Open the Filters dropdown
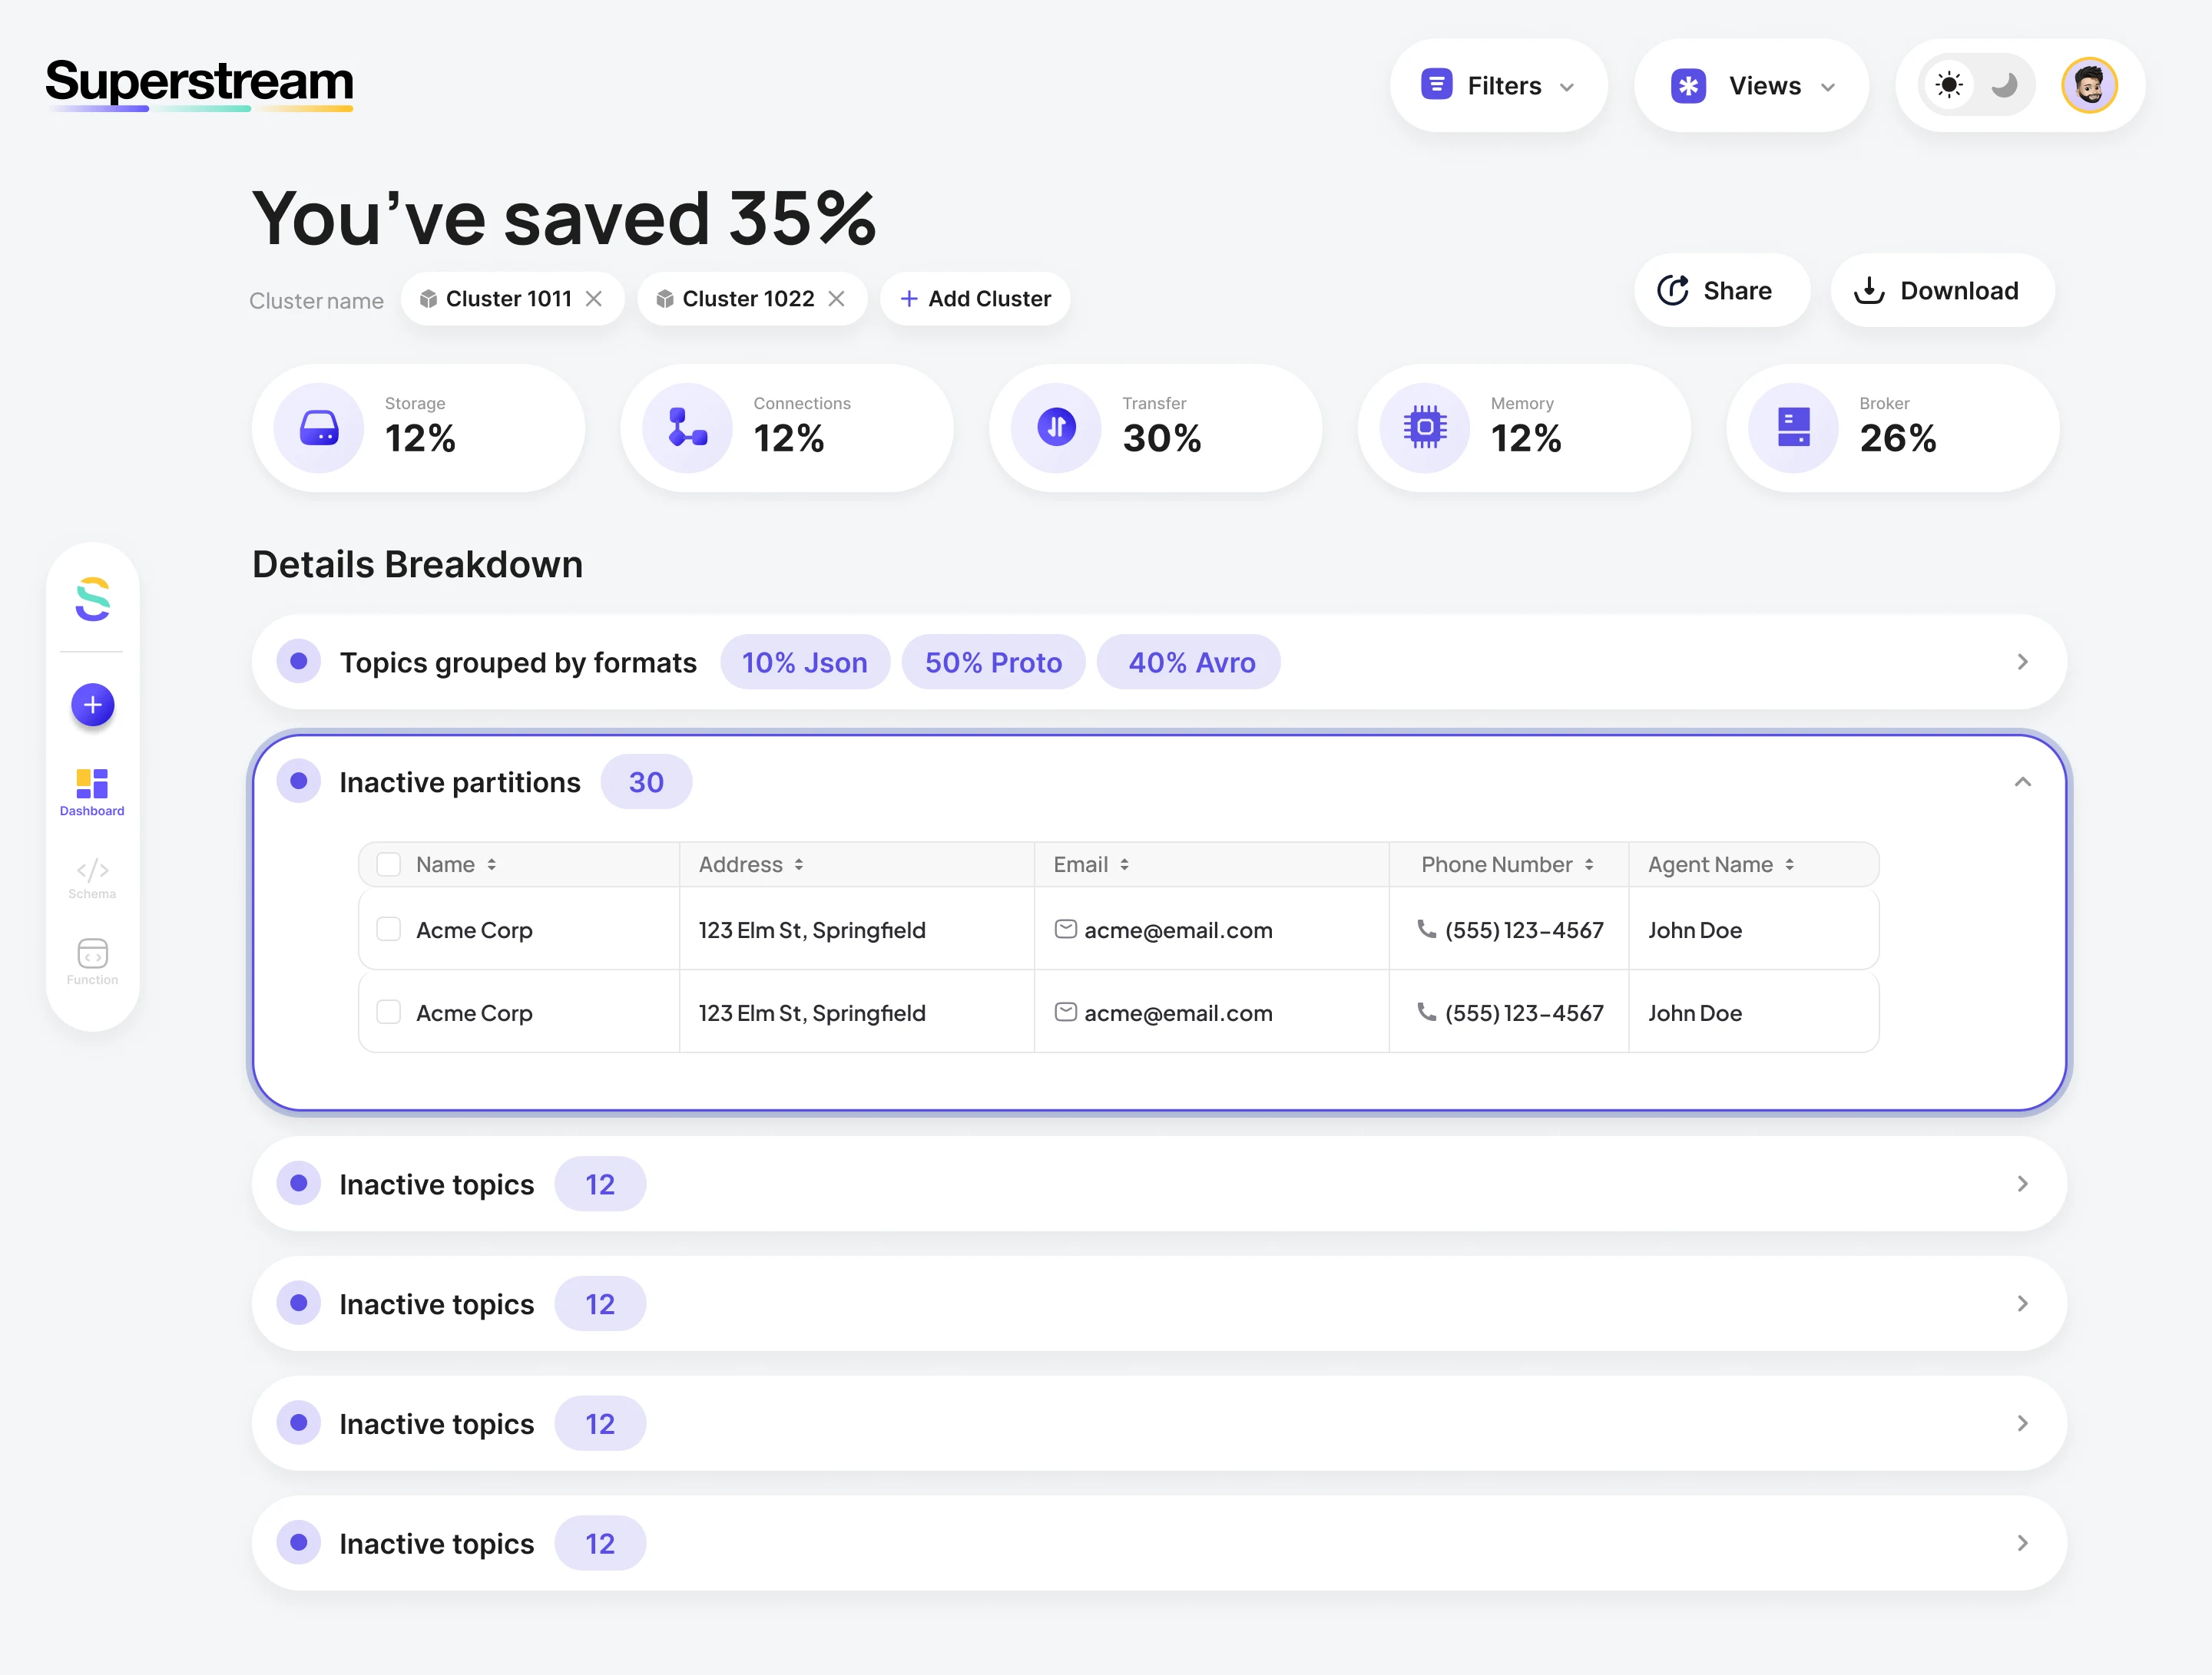The width and height of the screenshot is (2212, 1675). pos(1498,86)
